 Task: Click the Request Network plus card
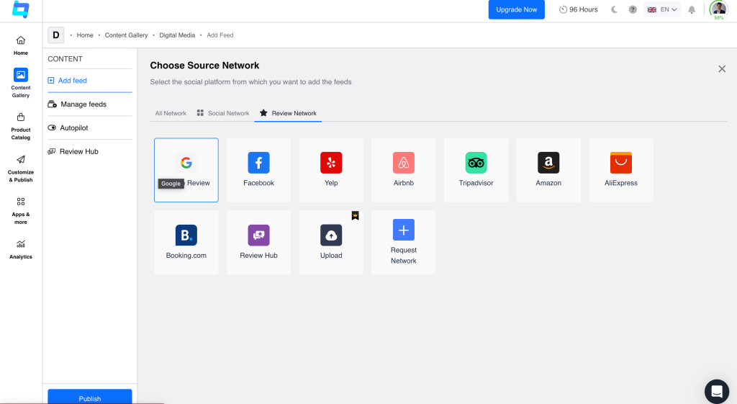(x=403, y=242)
